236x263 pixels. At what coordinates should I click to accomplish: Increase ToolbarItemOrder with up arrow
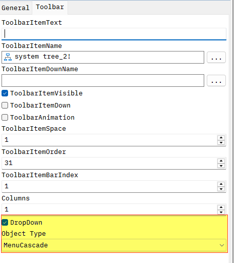tap(221, 161)
